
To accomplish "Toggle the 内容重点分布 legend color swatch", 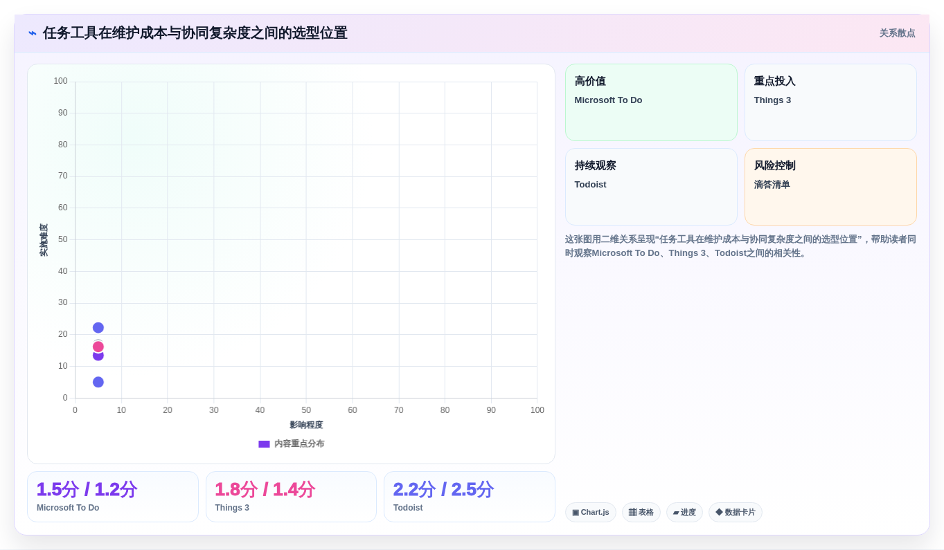I will 264,444.
